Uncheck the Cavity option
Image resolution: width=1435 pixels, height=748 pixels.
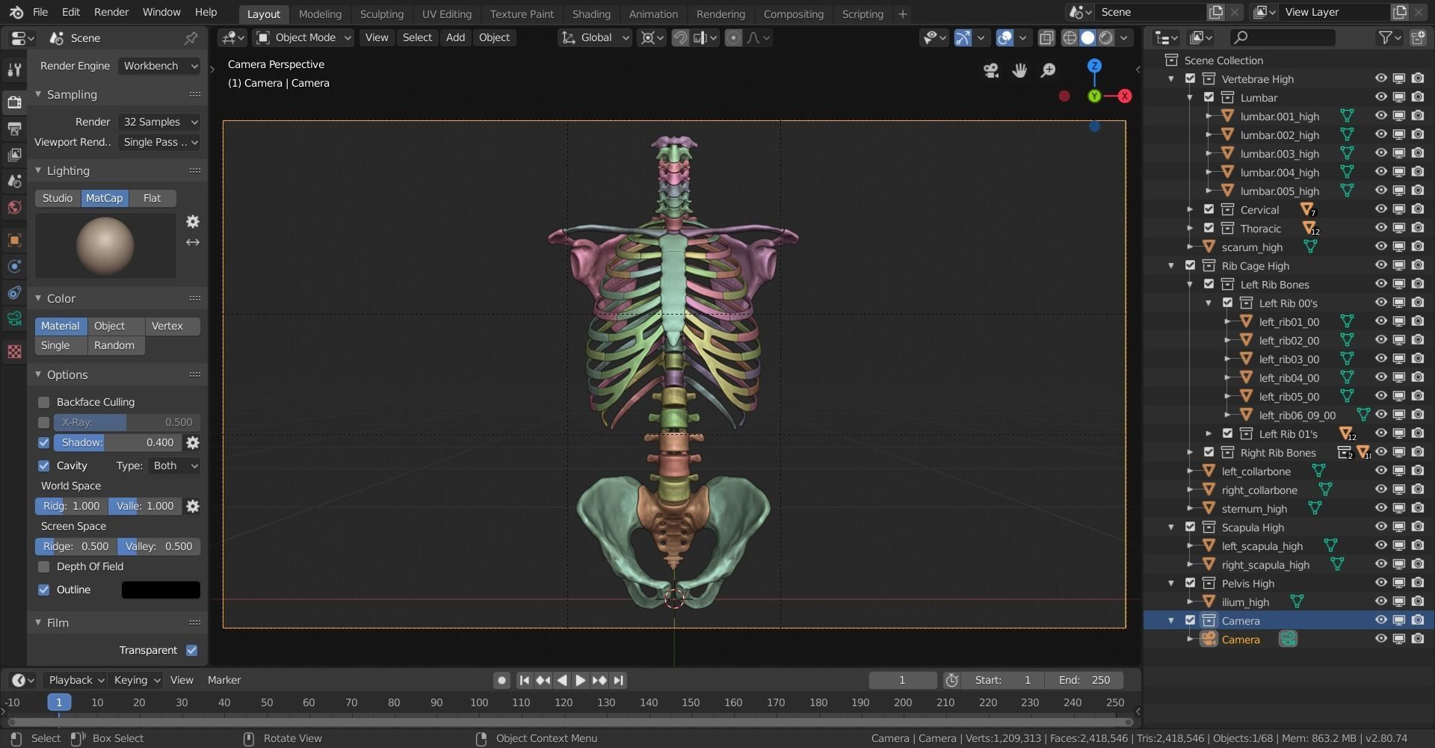pyautogui.click(x=43, y=466)
